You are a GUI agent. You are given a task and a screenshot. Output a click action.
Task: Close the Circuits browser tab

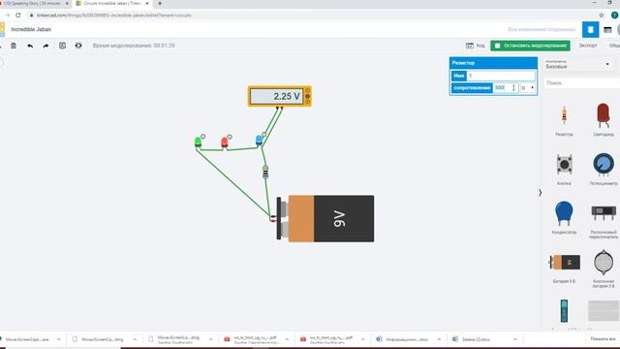click(x=147, y=4)
